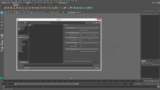Select the polygon pyramid shelf icon
160x90 pixels.
point(23,8)
